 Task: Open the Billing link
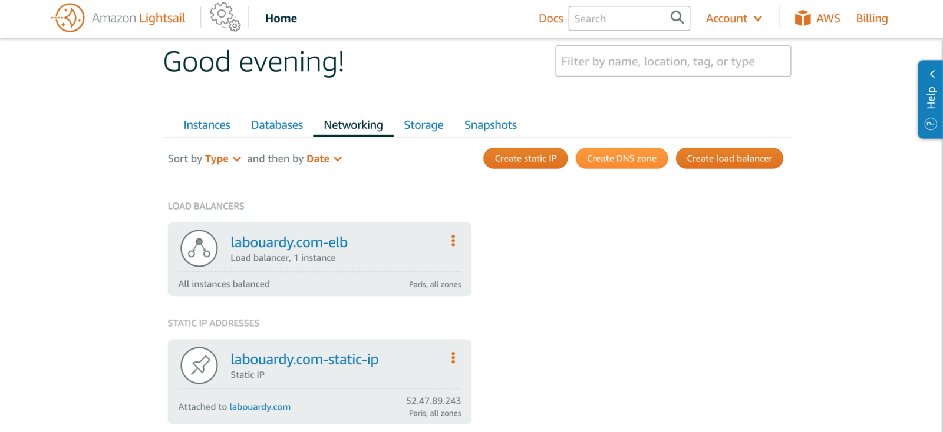pyautogui.click(x=872, y=18)
